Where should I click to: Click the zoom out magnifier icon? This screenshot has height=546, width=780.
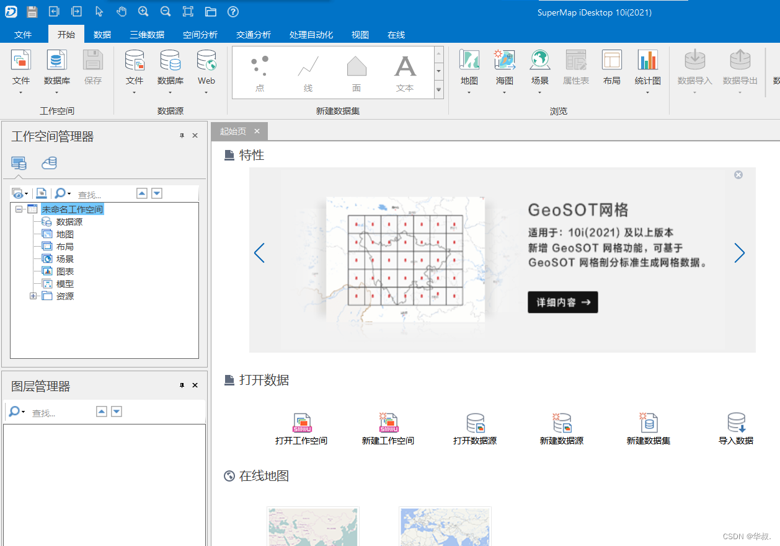pyautogui.click(x=166, y=11)
